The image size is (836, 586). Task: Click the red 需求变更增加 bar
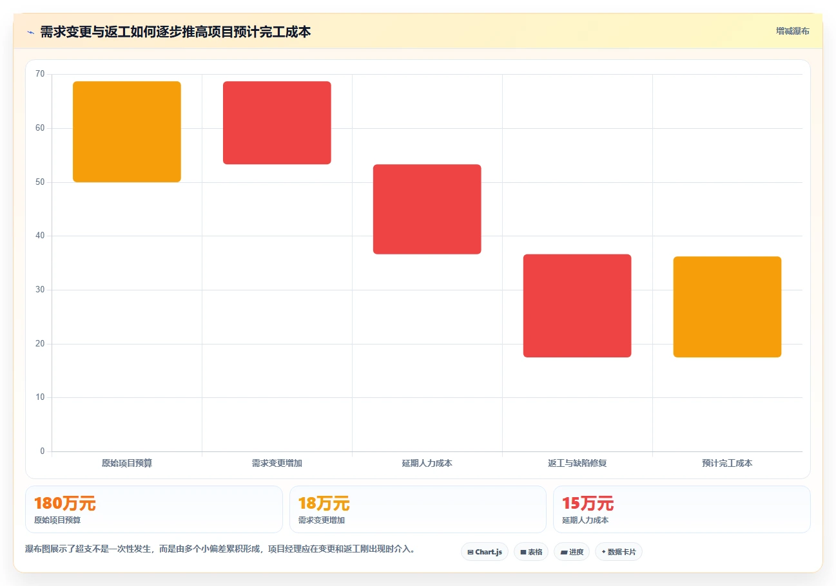coord(277,123)
